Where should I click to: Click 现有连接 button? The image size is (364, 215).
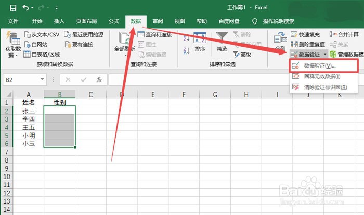(x=79, y=44)
